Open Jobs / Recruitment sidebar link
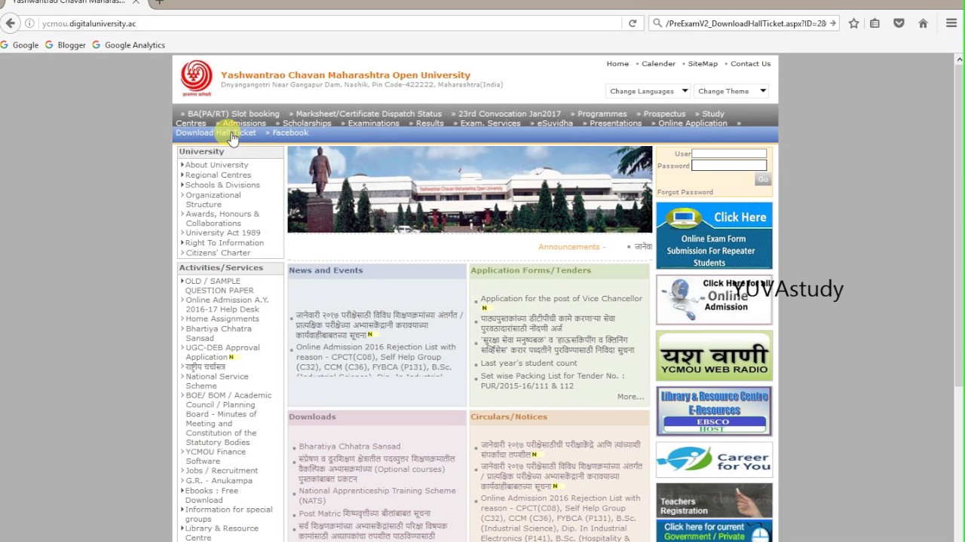The width and height of the screenshot is (965, 542). click(222, 470)
